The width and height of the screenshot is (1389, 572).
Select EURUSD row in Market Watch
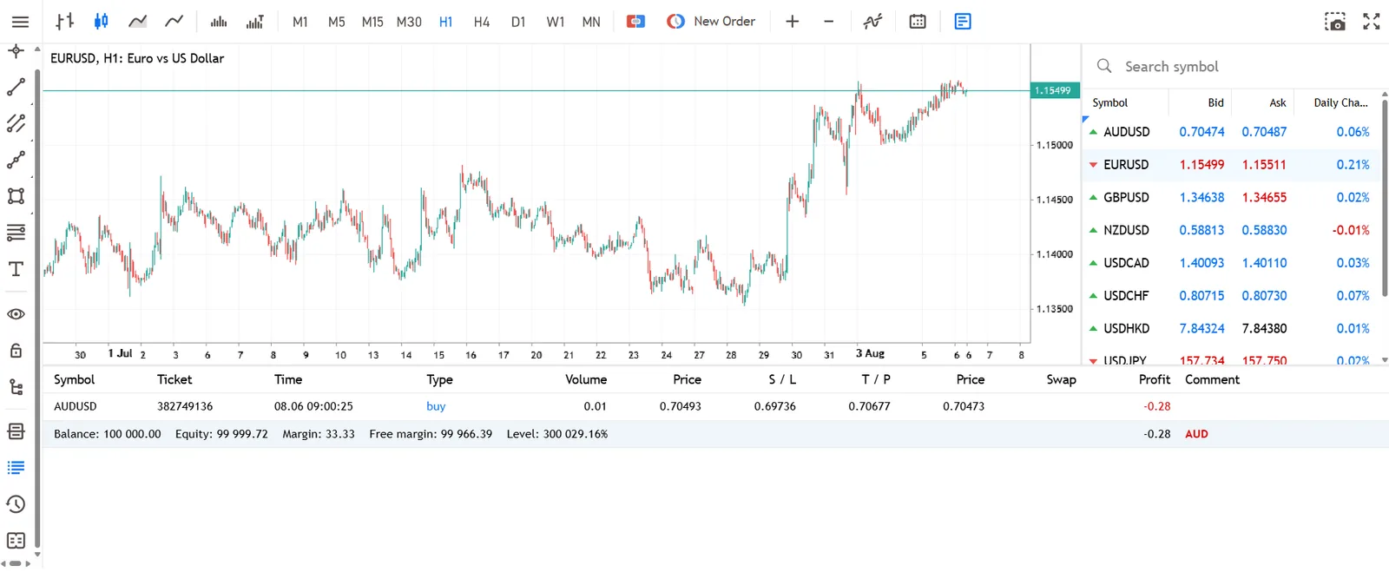point(1233,165)
